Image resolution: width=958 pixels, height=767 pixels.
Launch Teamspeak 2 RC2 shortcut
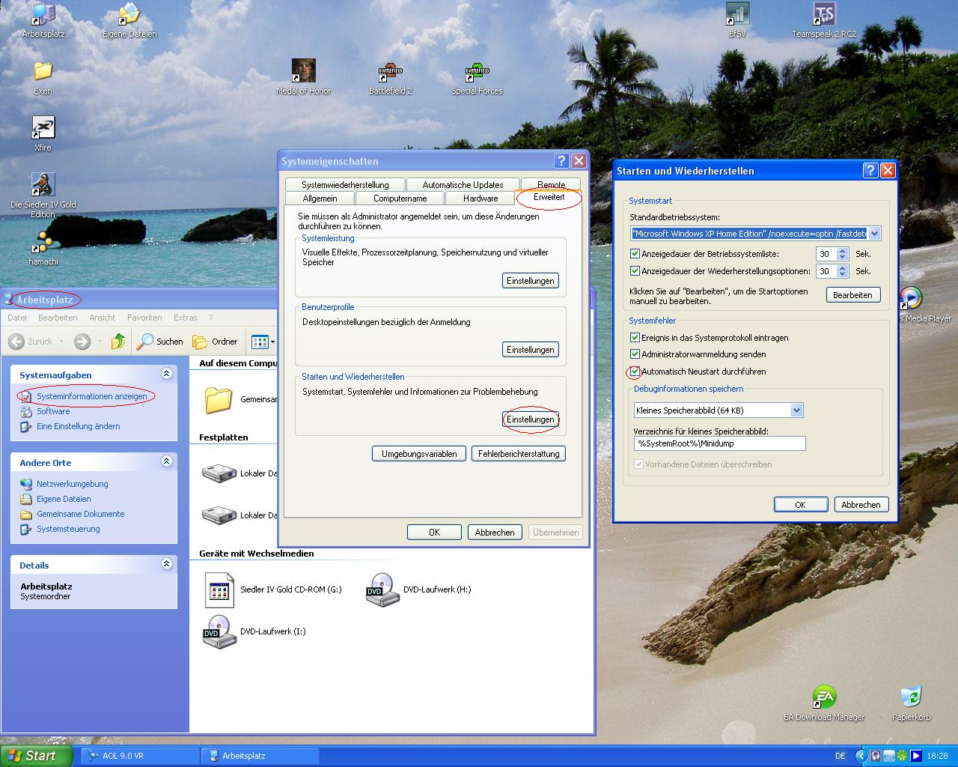tap(824, 21)
